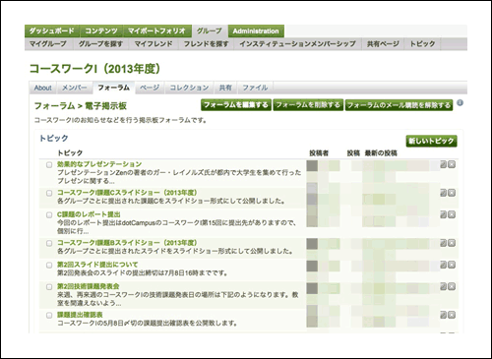Open トピック submenu in navigation

422,44
